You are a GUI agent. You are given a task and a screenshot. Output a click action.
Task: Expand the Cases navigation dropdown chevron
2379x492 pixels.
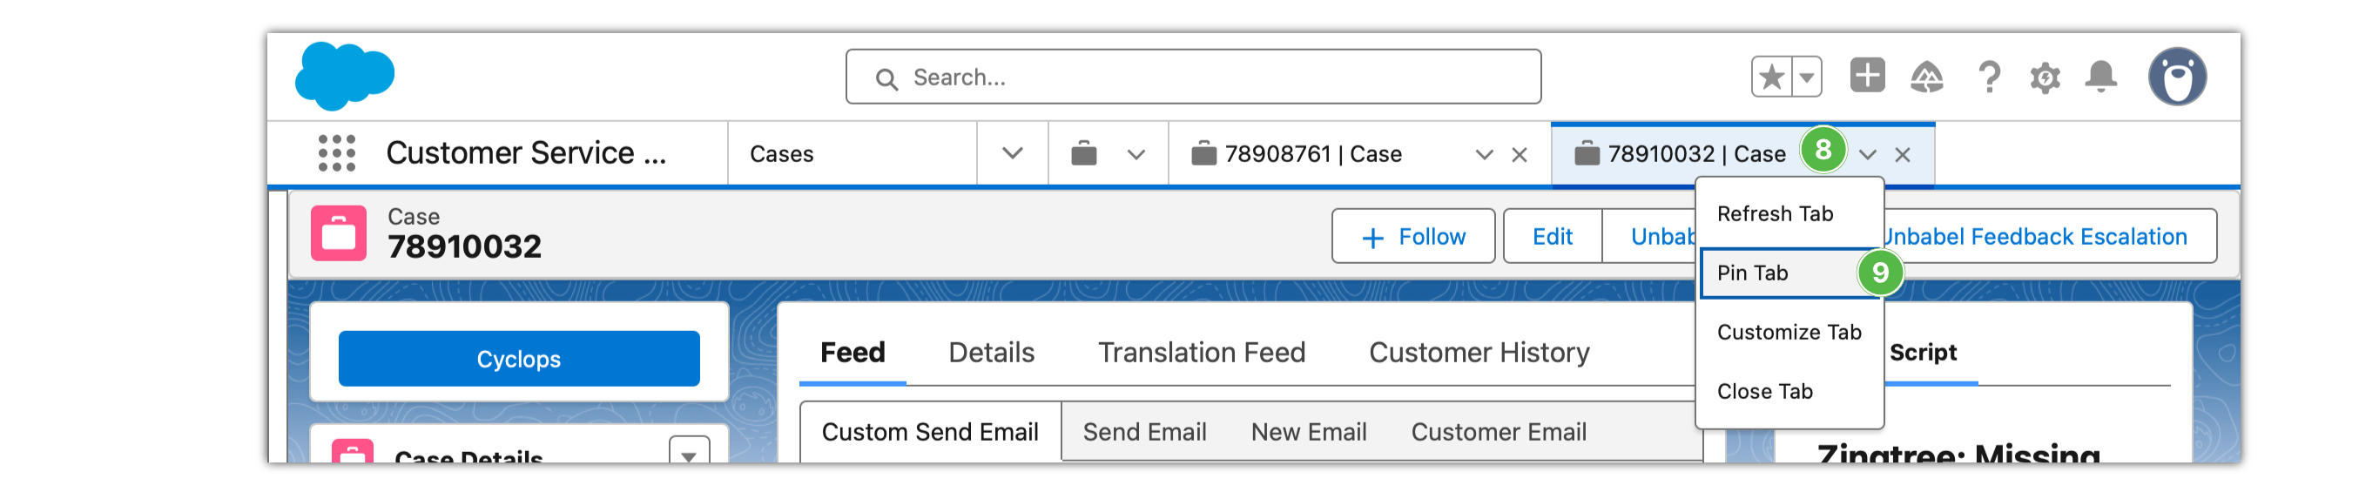[x=1012, y=153]
